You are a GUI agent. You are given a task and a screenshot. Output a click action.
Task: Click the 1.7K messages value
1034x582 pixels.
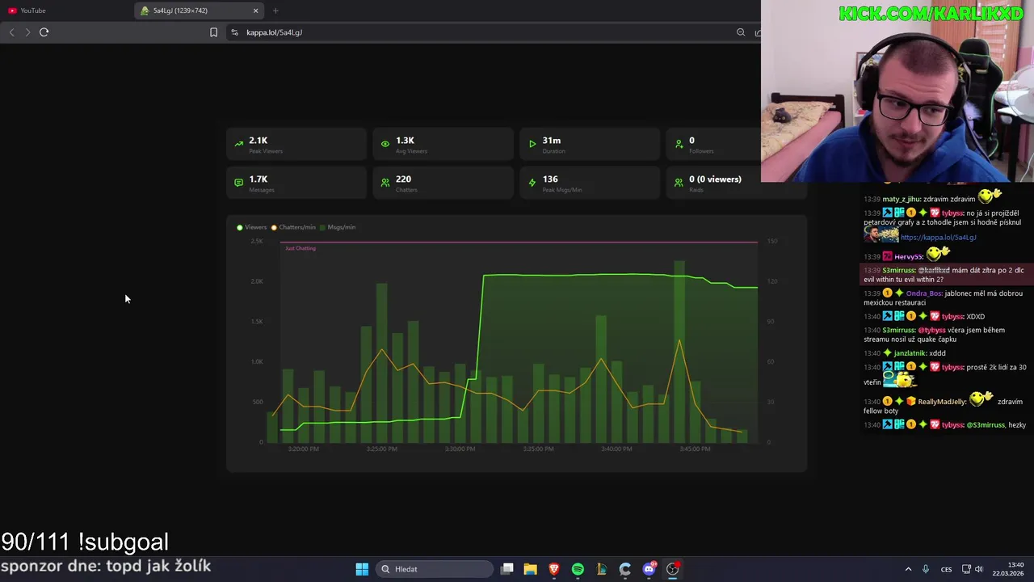tap(258, 179)
